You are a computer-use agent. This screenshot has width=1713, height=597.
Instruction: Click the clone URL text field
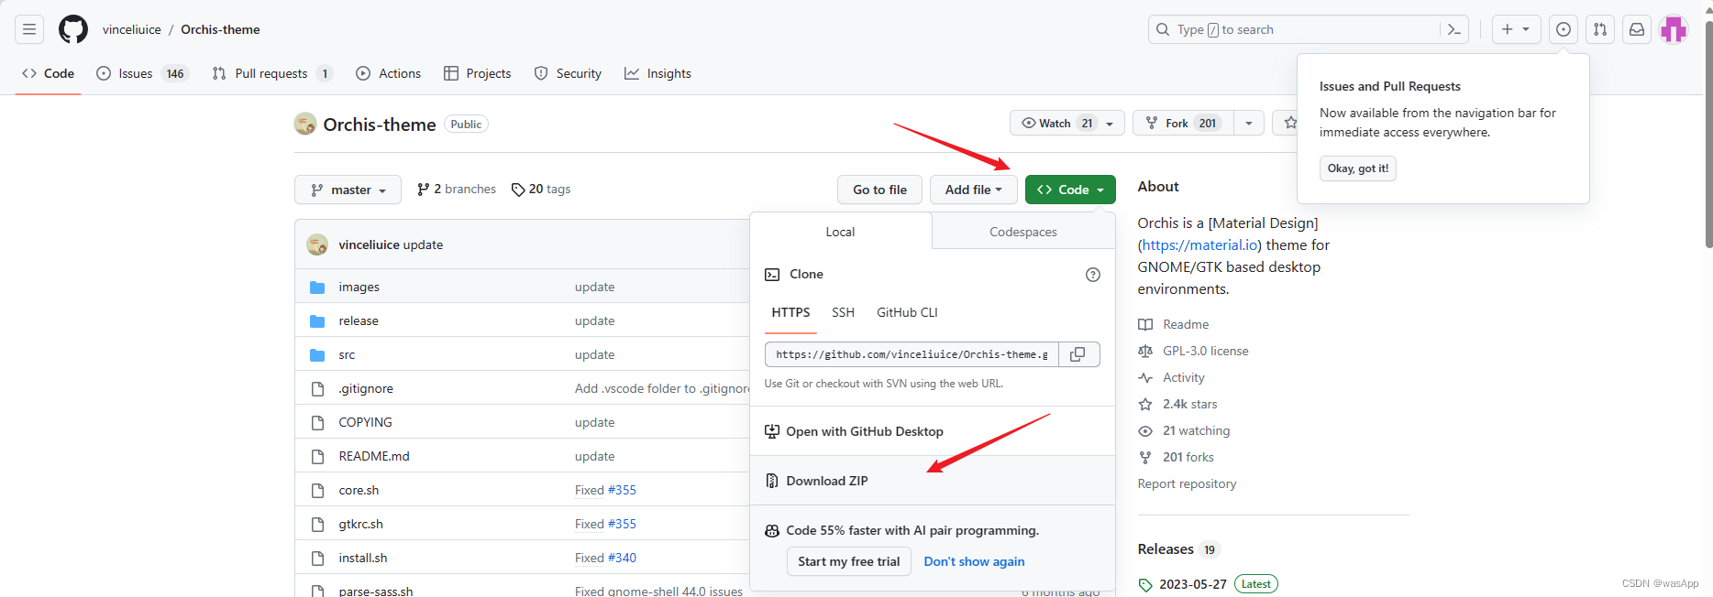[x=912, y=354]
